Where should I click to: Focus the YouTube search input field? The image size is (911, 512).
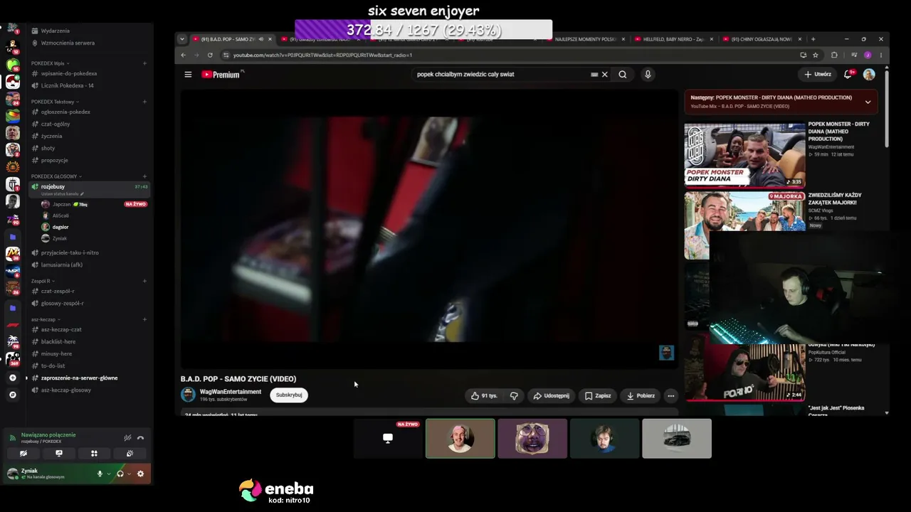pyautogui.click(x=502, y=74)
